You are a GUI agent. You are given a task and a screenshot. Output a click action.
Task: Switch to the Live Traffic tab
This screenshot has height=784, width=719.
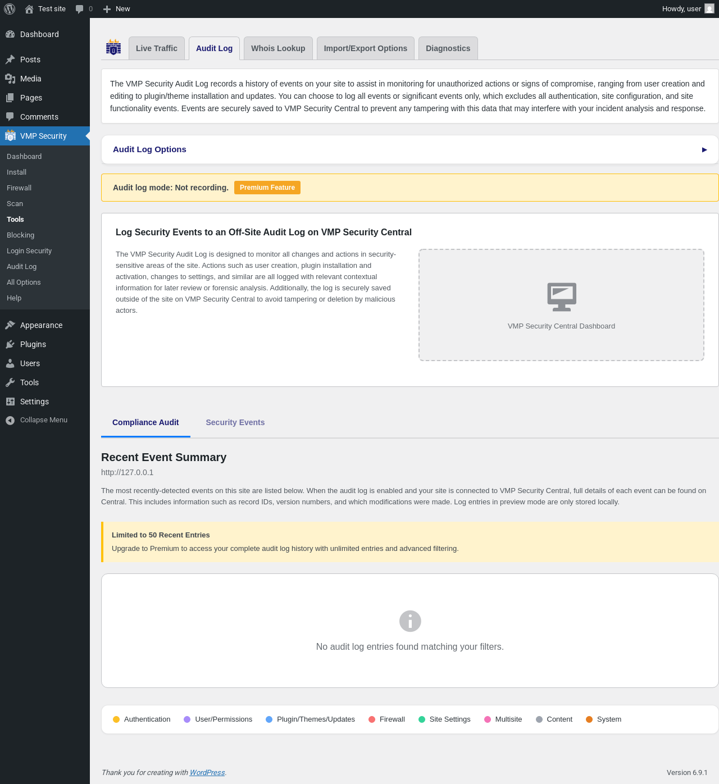click(x=157, y=48)
